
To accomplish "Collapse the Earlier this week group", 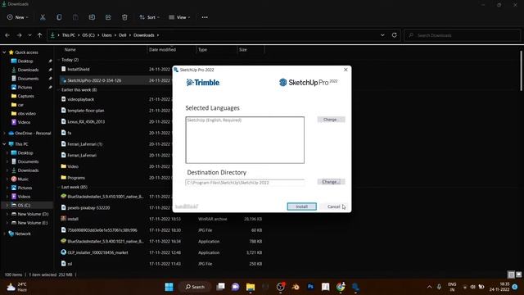I will (x=59, y=90).
